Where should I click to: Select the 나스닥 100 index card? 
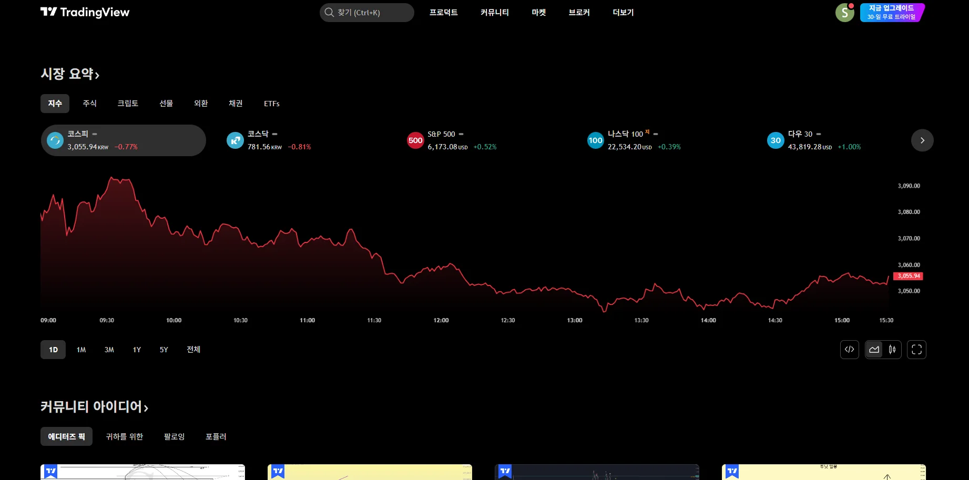(x=664, y=140)
